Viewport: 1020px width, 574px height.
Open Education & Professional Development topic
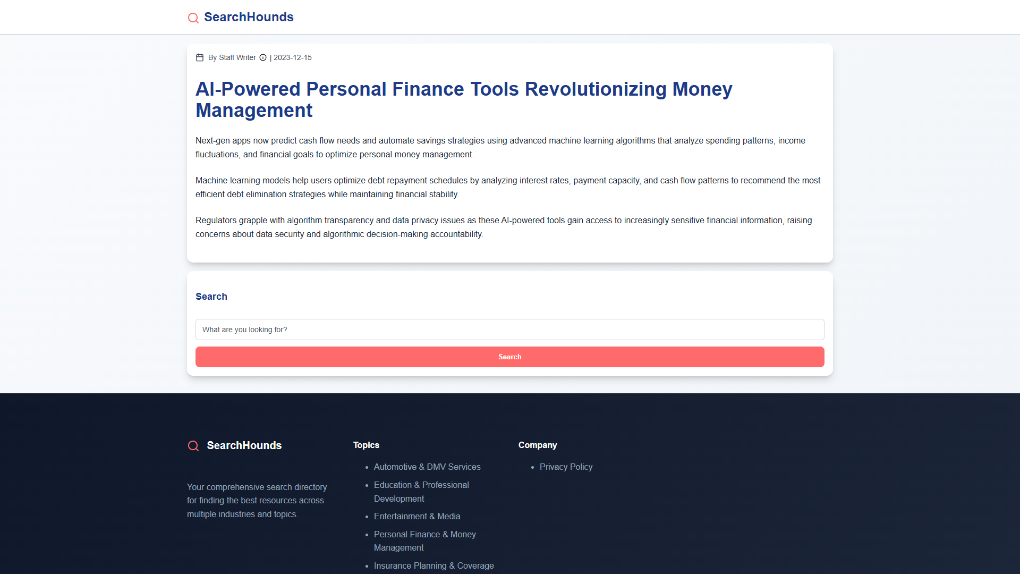pos(421,492)
